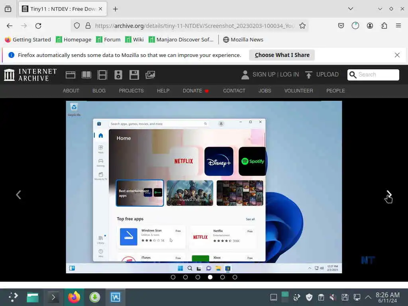The image size is (408, 306).
Task: Open the Forum bookmark
Action: [x=108, y=39]
